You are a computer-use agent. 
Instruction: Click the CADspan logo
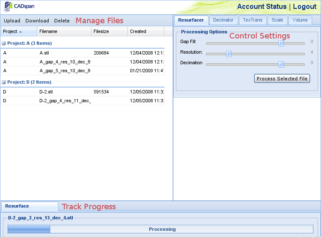[x=19, y=6]
